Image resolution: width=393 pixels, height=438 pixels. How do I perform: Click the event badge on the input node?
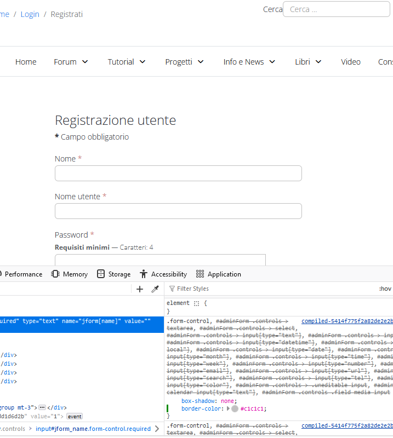point(75,416)
